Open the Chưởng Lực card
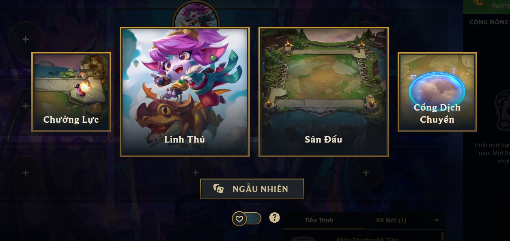Viewport: 510px width, 241px height. 71,92
